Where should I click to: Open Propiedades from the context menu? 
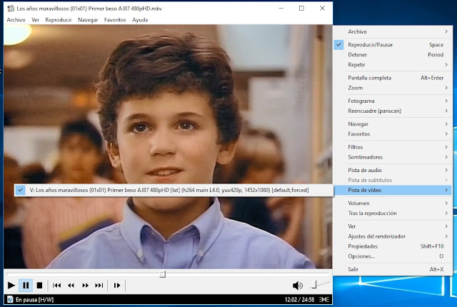coord(393,246)
